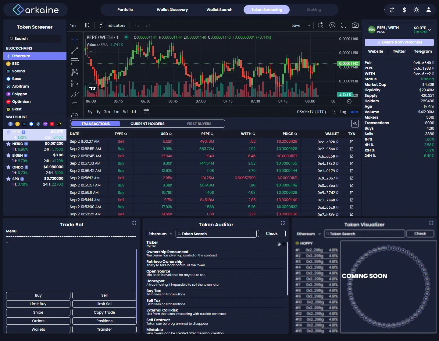Image resolution: width=439 pixels, height=341 pixels.
Task: Select the forecasting measurement tool
Action: click(x=75, y=83)
